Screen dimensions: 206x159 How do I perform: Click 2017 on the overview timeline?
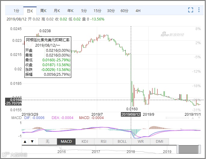(x=96, y=152)
